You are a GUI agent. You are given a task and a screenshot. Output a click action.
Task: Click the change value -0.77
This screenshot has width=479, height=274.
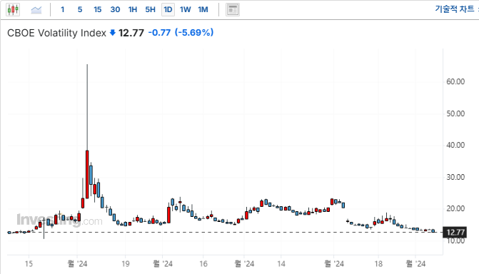point(159,32)
